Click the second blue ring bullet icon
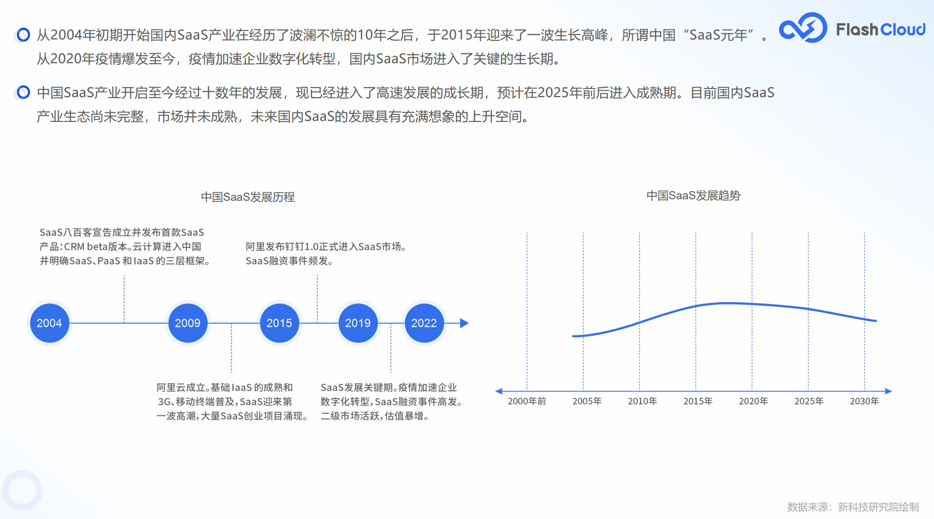 (23, 93)
